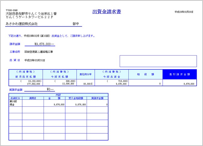The image size is (203, 146).
Task: Select the postal code 〒598-0048
Action: 12,10
